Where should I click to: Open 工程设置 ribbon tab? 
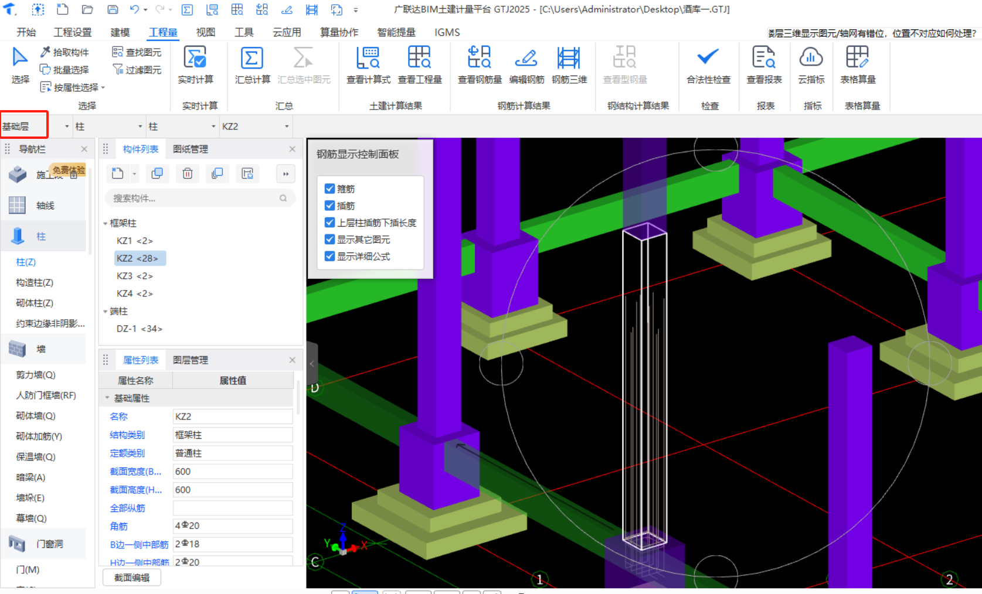pos(73,32)
